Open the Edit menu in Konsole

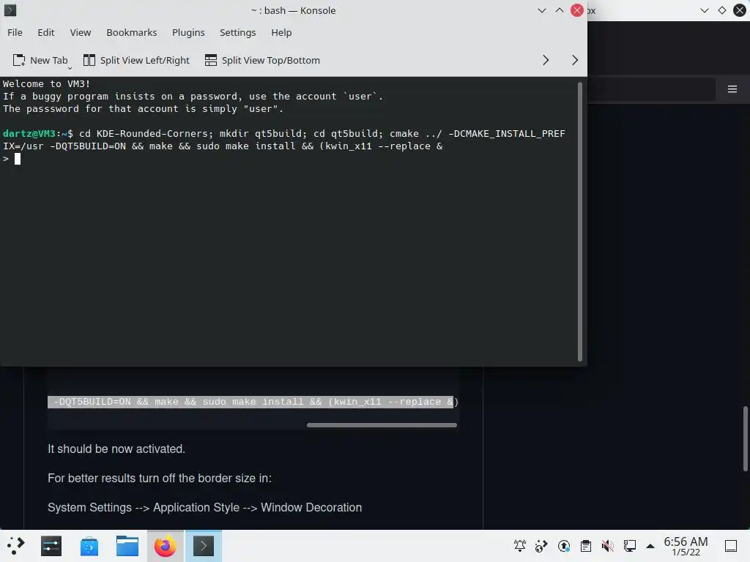point(46,32)
